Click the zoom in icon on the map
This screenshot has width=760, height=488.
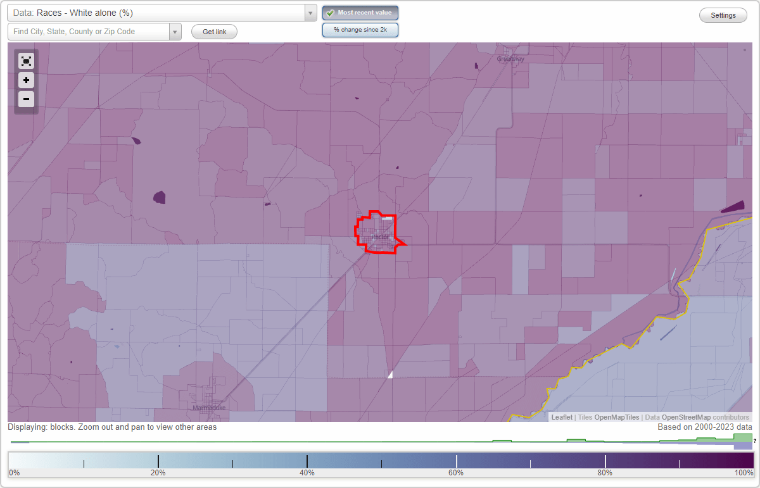tap(26, 80)
